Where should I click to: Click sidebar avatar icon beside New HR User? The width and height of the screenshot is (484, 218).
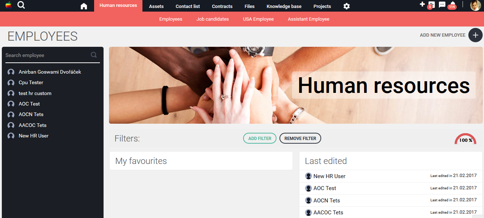tap(11, 136)
